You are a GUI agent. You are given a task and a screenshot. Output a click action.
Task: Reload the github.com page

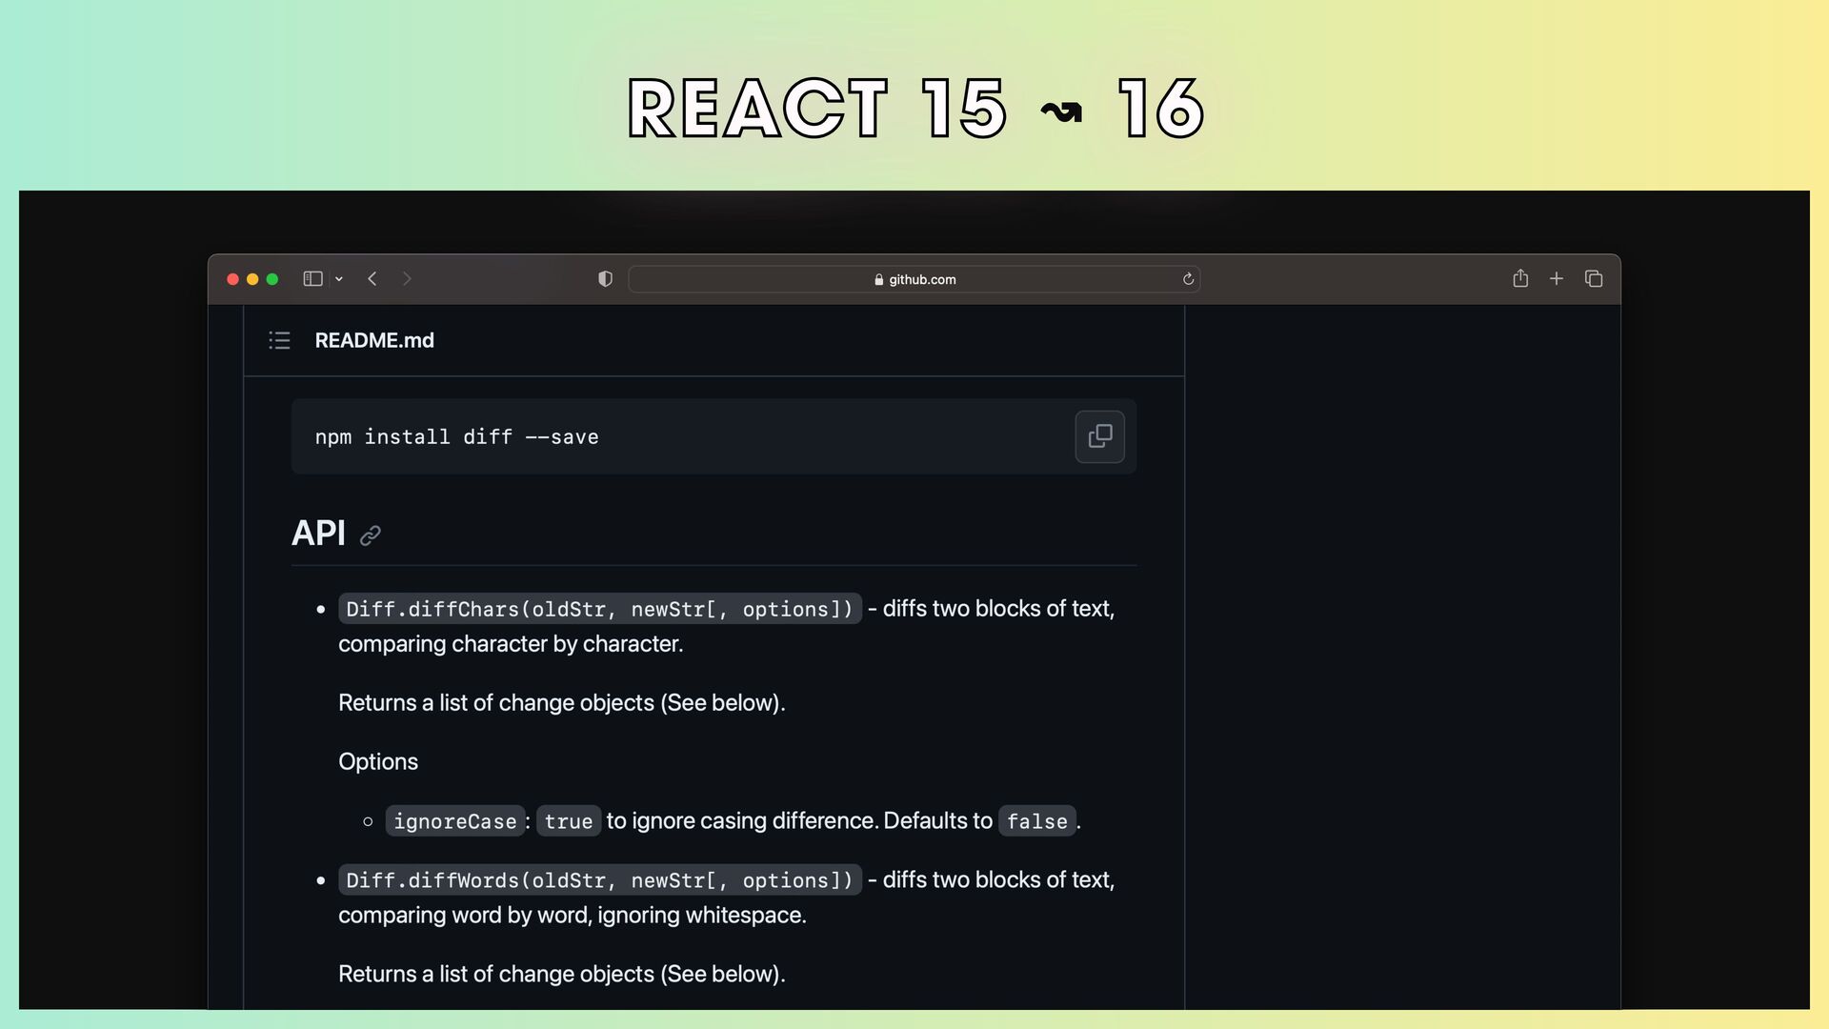[x=1188, y=279]
